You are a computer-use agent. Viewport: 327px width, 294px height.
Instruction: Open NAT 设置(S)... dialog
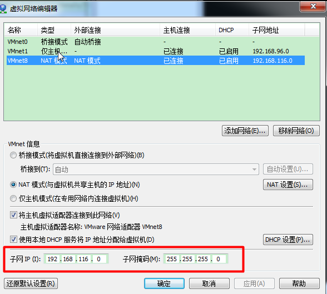click(288, 185)
